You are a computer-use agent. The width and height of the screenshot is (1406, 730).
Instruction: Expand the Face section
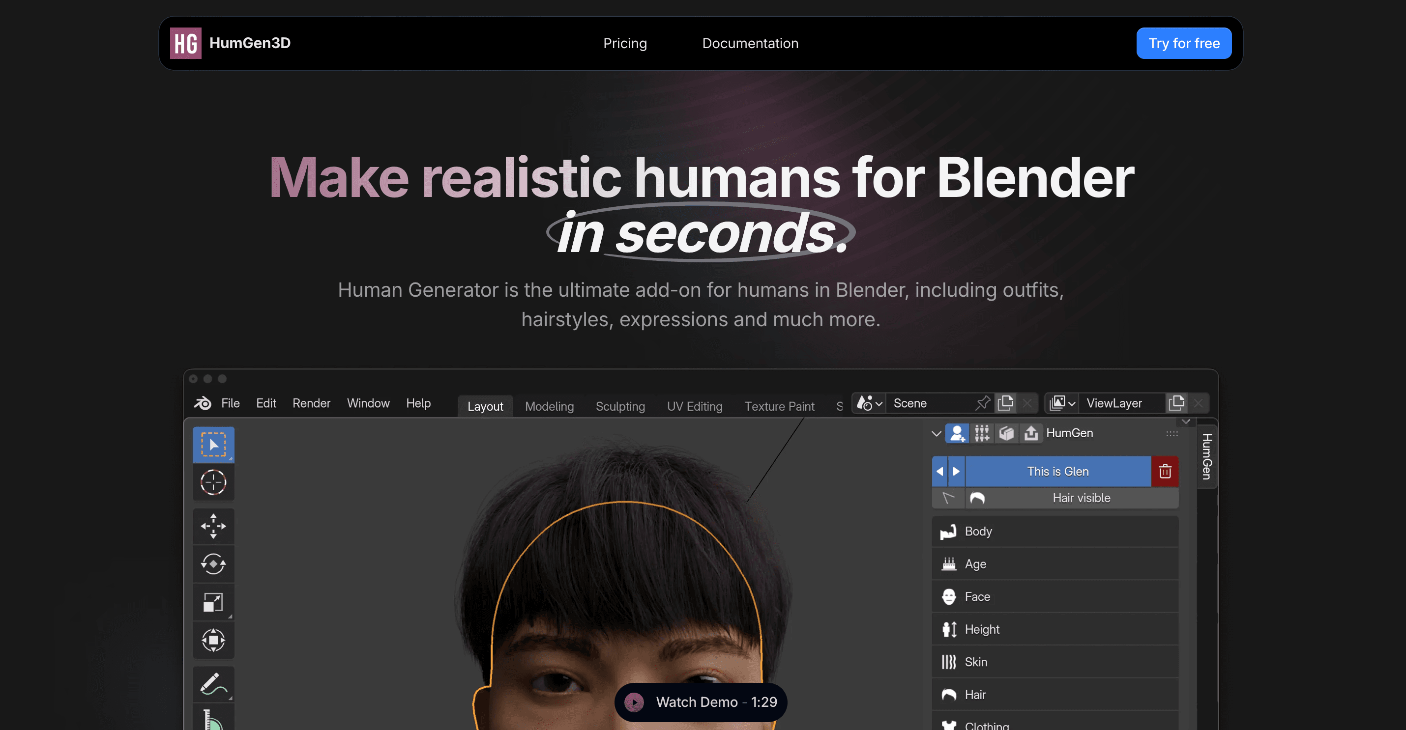coord(1055,597)
